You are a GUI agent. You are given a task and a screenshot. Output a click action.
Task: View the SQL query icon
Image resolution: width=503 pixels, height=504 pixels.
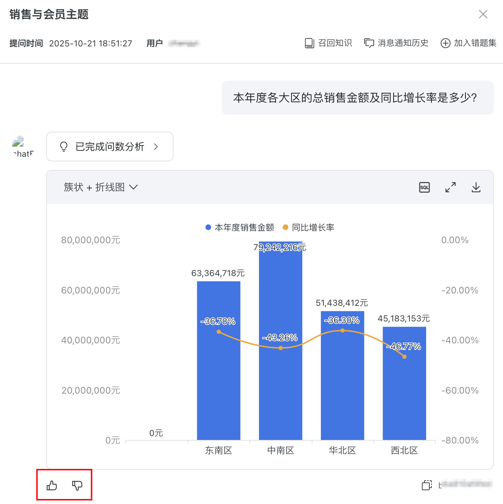[424, 187]
